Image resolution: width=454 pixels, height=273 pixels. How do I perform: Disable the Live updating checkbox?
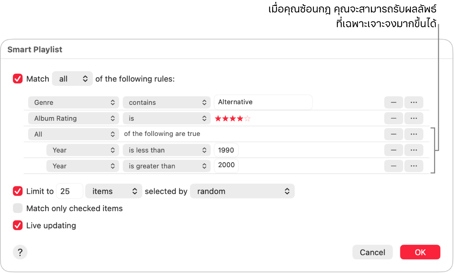click(18, 225)
